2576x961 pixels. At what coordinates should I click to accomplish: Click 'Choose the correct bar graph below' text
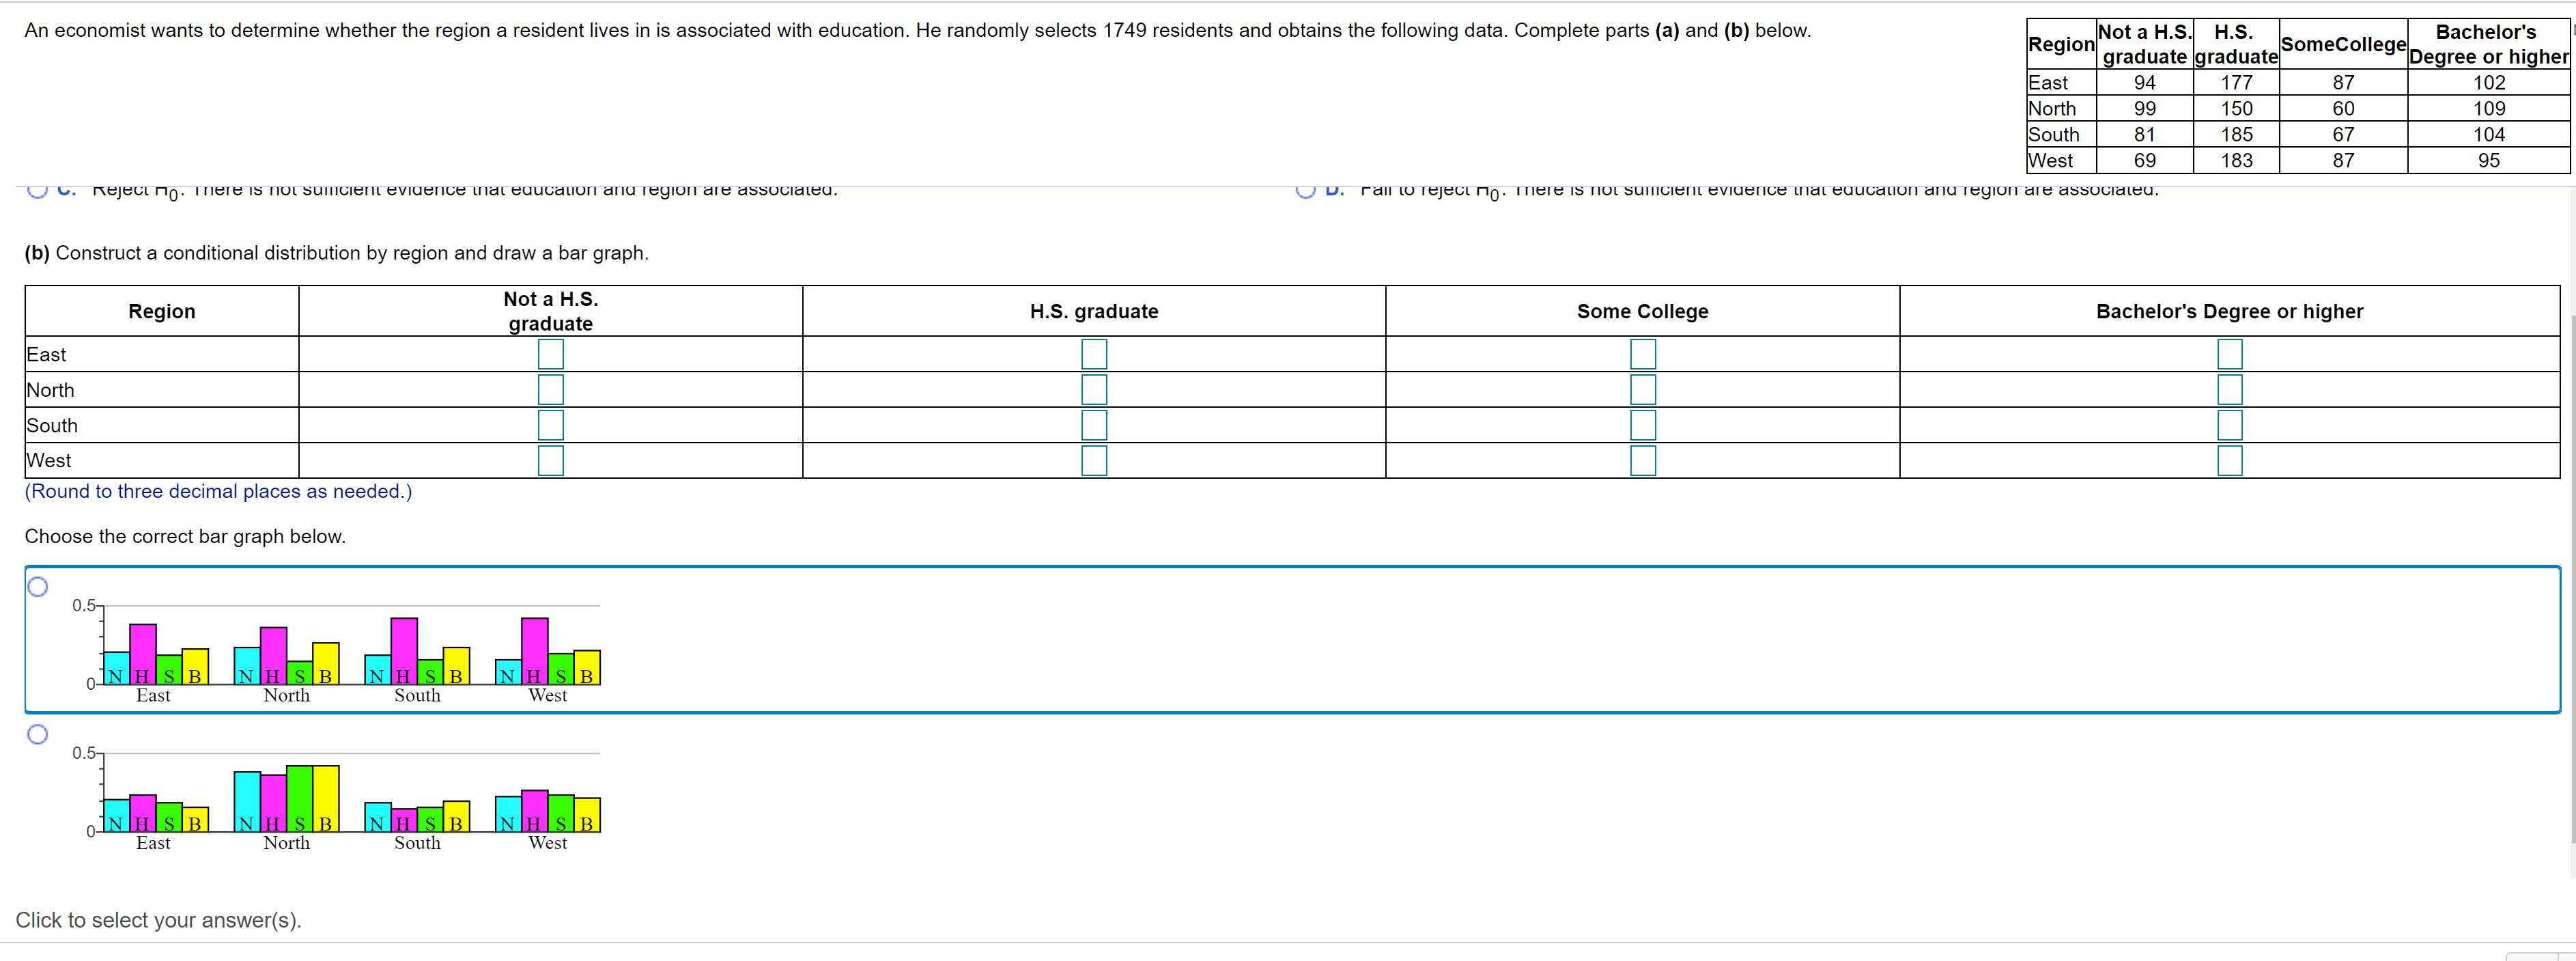click(185, 537)
